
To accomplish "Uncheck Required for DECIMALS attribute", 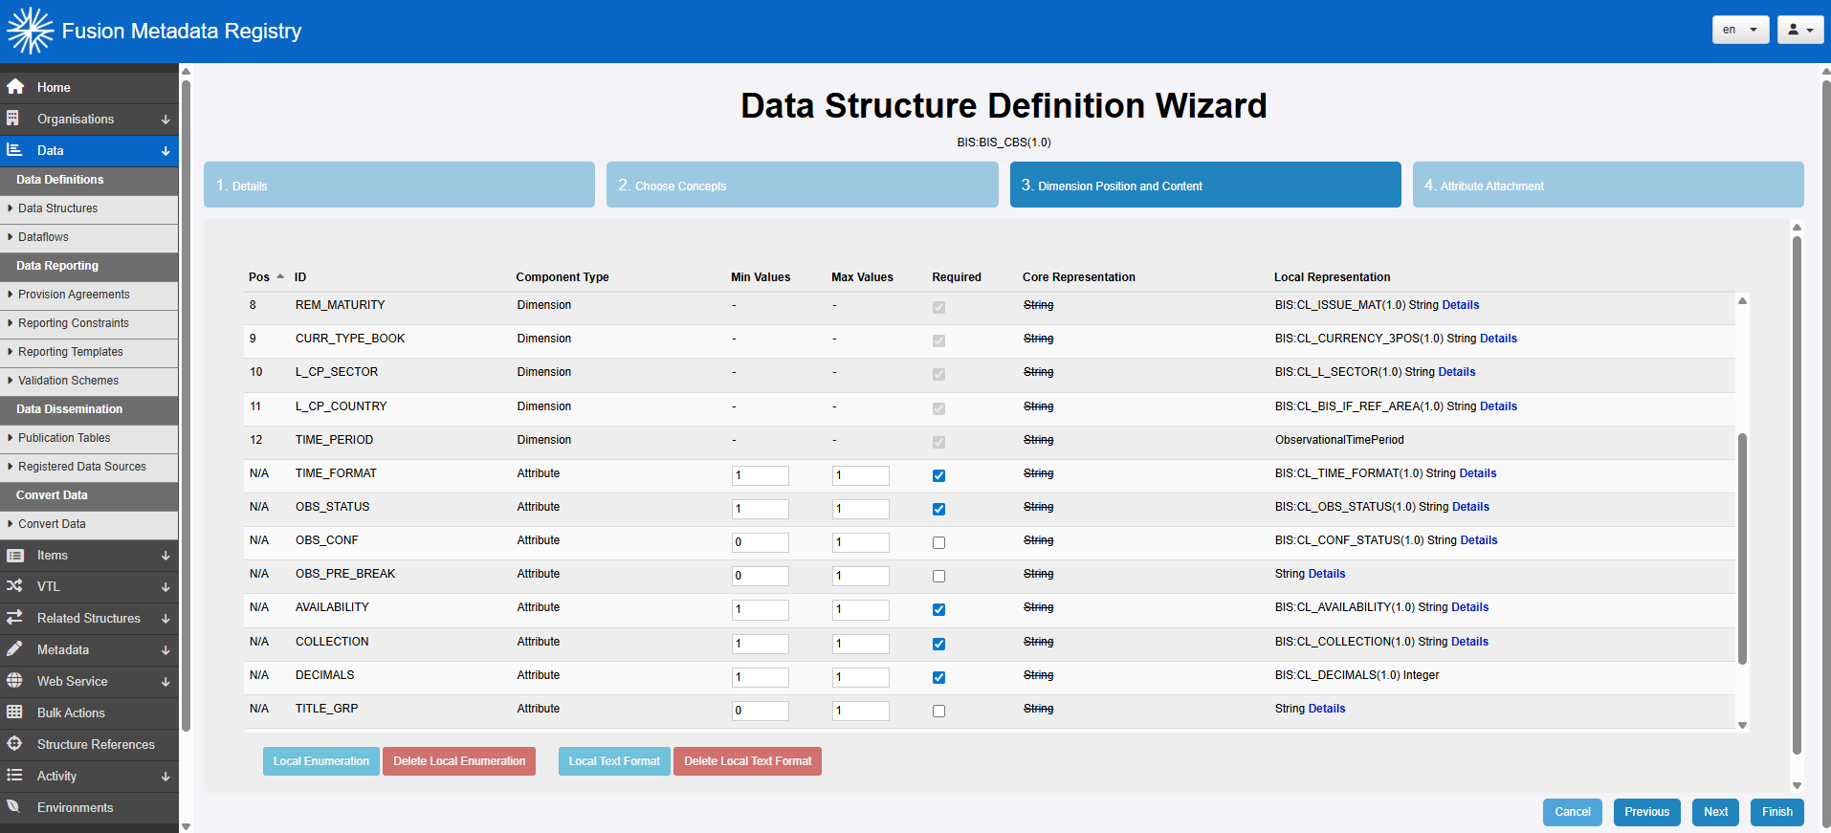I will (938, 677).
